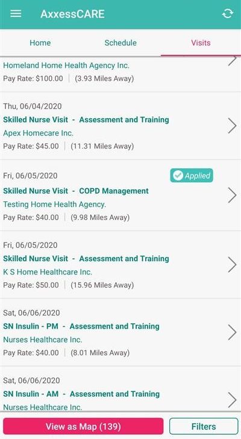Click View as Map (139) button
Viewport: 241px width, 439px height.
click(x=83, y=426)
